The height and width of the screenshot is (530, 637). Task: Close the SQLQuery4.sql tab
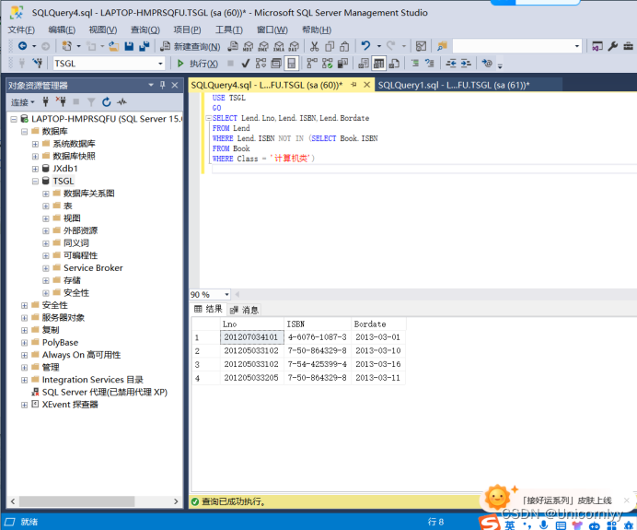point(366,85)
